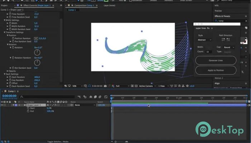Screen dimensions: 251x143
Task: Open the Style dropdown set to Abstract
Action: (204, 40)
